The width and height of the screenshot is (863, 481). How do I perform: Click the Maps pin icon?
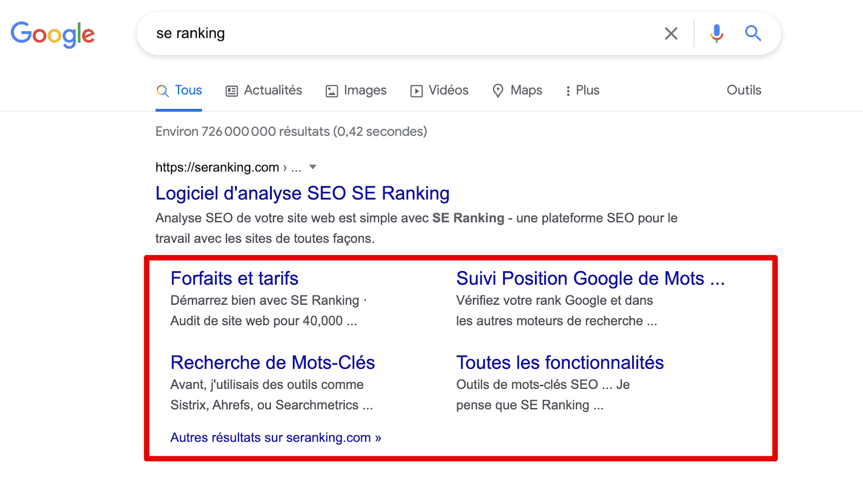pos(498,91)
